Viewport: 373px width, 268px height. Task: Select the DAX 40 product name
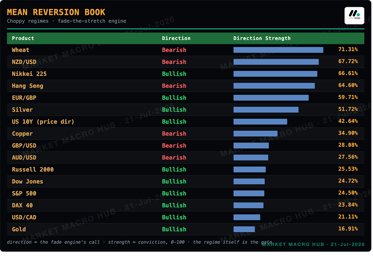(22, 206)
